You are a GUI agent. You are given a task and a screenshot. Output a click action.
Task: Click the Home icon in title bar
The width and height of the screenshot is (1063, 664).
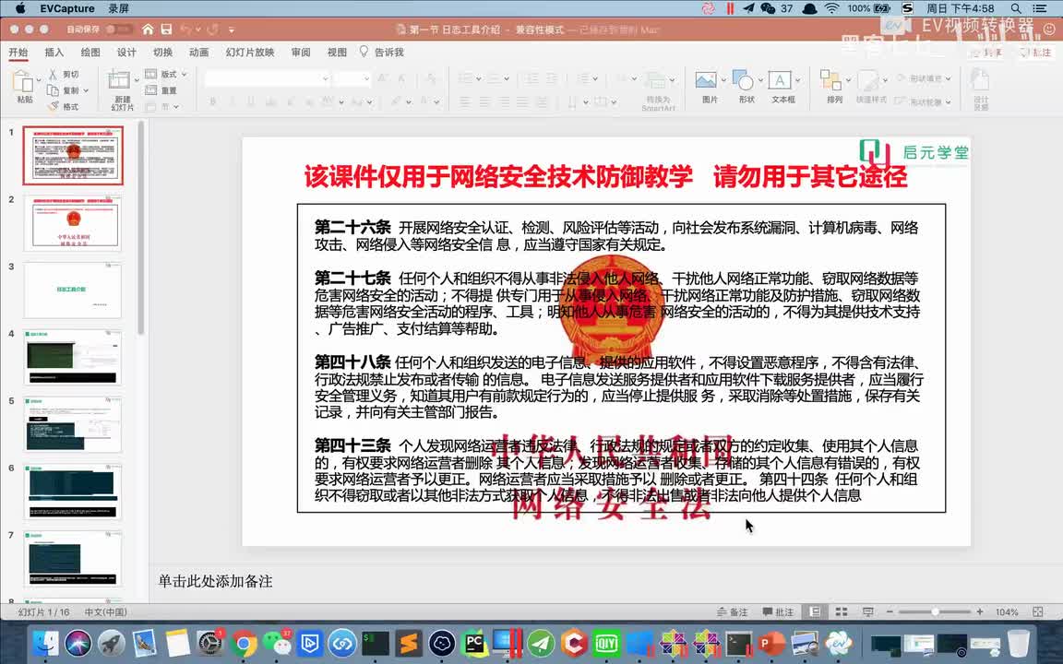(x=148, y=30)
